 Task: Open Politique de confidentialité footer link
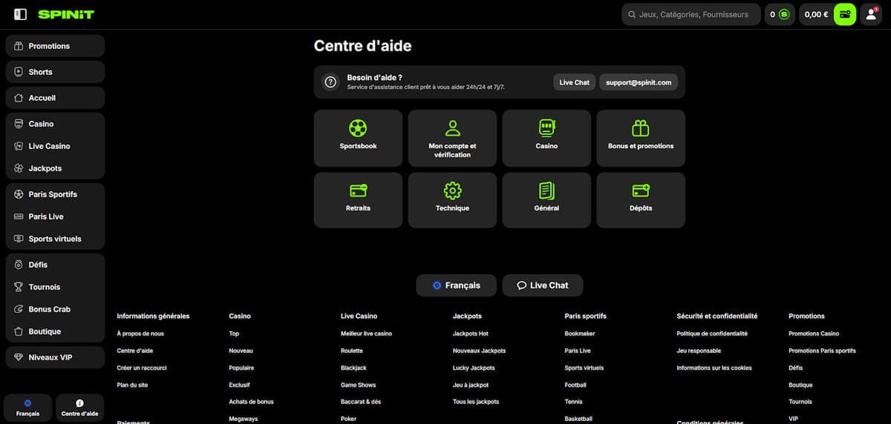coord(712,334)
